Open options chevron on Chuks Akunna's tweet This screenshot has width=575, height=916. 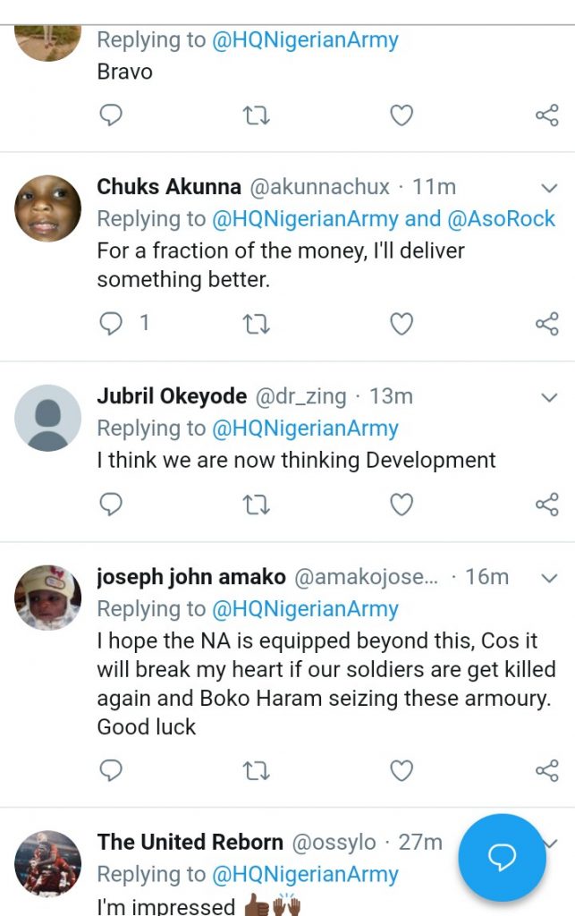[550, 188]
